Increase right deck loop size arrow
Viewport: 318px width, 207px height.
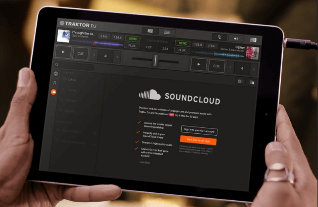(254, 69)
